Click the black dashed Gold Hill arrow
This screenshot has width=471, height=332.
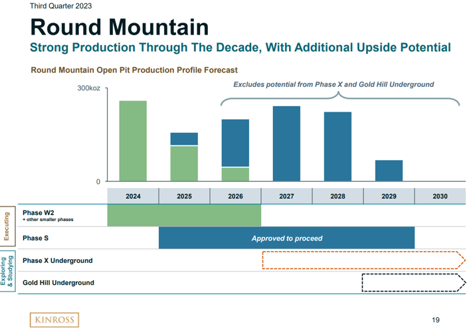pos(414,282)
